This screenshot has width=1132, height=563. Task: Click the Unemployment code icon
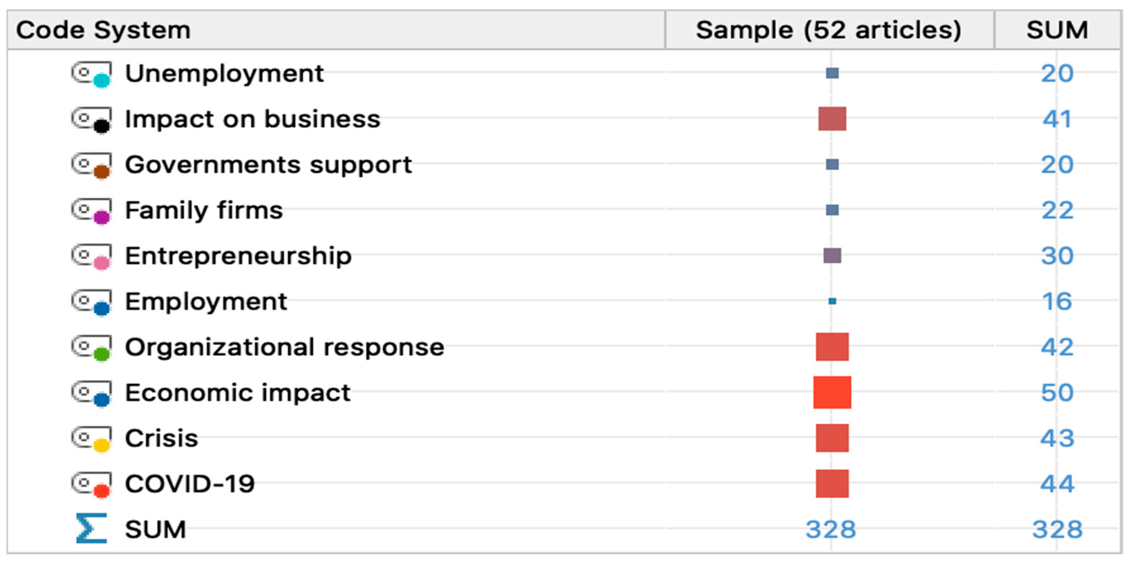[92, 74]
